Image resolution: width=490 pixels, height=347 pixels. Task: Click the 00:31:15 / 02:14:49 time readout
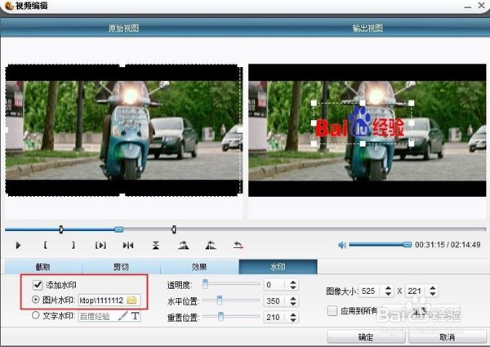pyautogui.click(x=448, y=245)
